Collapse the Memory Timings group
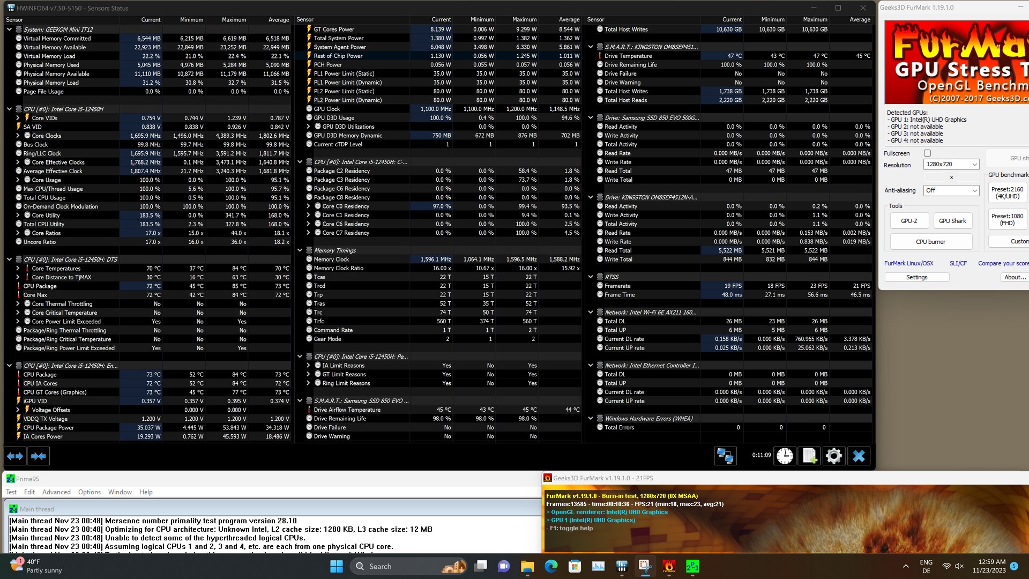This screenshot has height=579, width=1029. coord(300,250)
